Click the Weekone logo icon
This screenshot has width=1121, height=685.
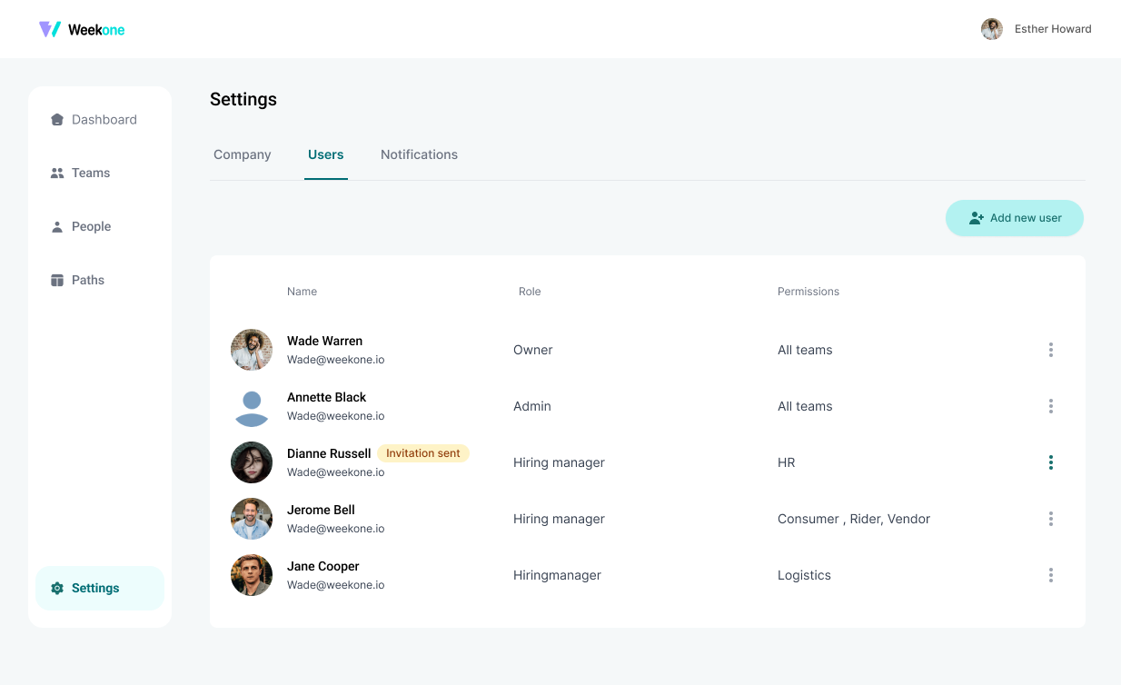point(50,29)
